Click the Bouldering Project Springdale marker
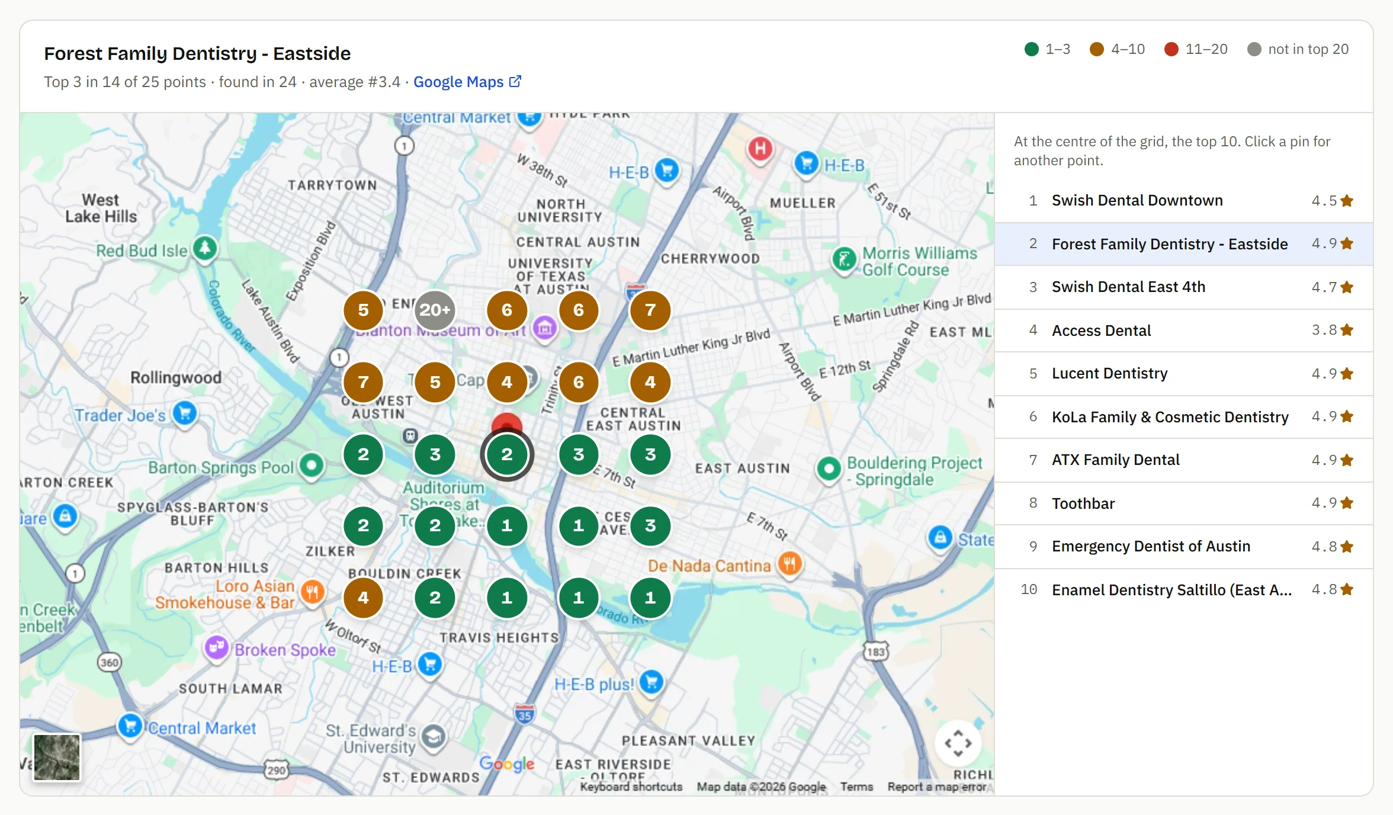This screenshot has height=815, width=1393. pos(829,469)
